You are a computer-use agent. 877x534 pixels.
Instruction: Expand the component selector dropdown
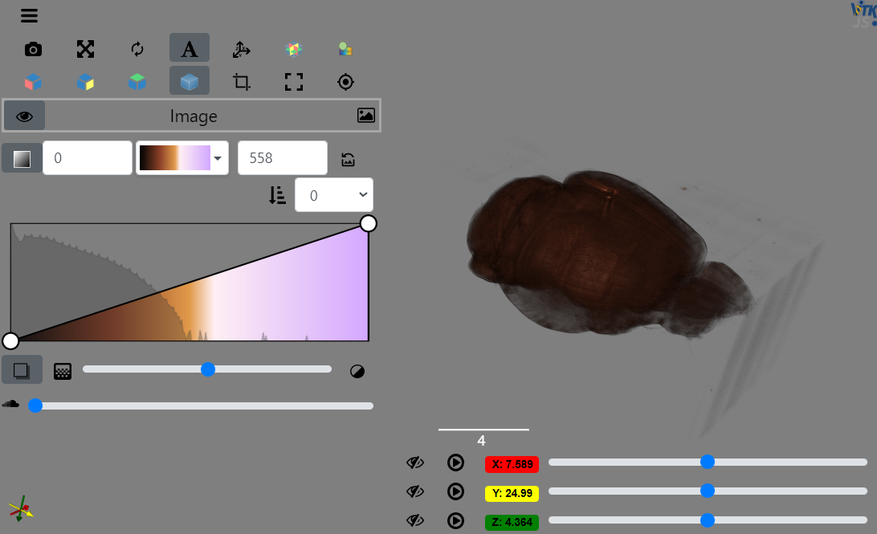[334, 194]
